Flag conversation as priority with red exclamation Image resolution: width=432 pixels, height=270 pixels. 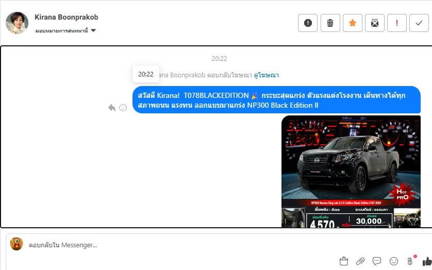click(397, 23)
